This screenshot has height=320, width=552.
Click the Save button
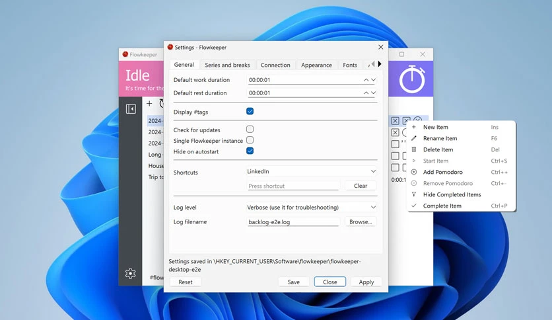pyautogui.click(x=293, y=282)
